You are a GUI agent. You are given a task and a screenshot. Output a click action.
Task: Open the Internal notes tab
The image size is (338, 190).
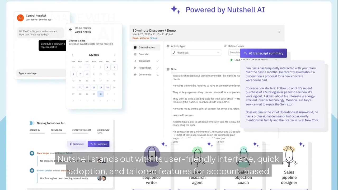pos(146,47)
